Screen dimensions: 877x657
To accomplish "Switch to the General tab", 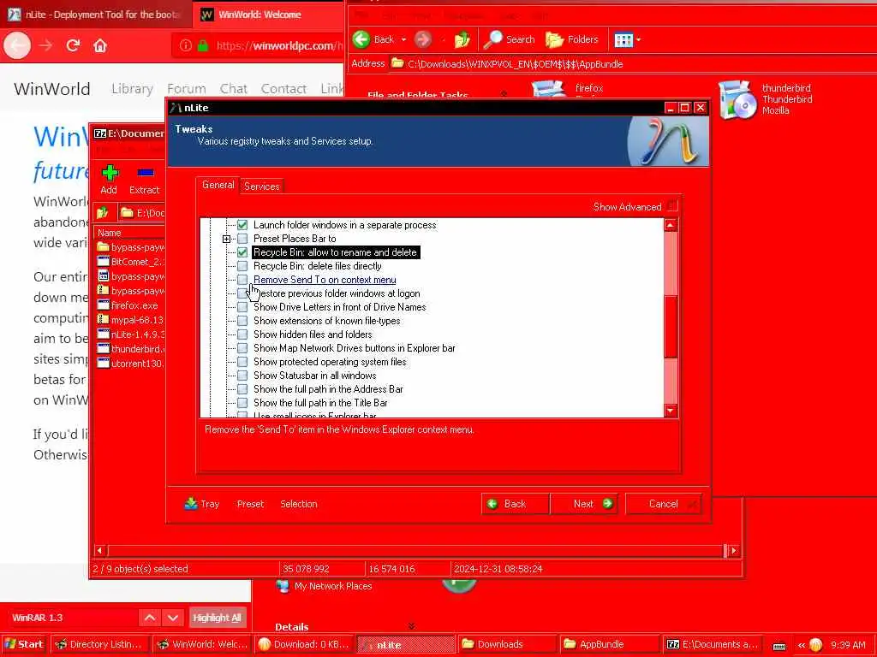I will point(218,185).
